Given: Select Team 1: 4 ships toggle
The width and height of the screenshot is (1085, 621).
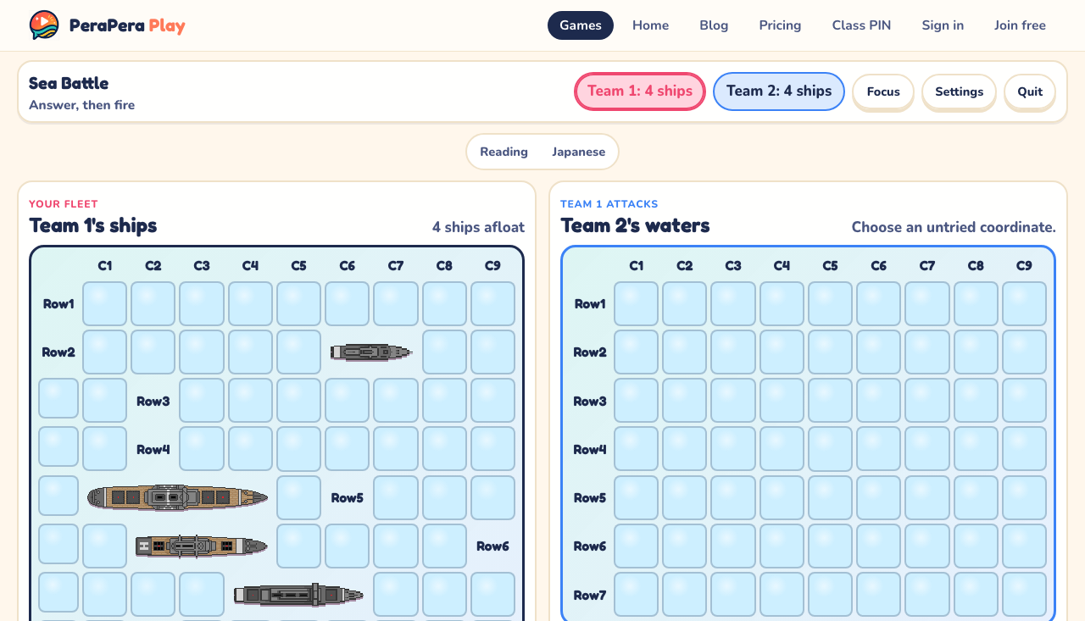Looking at the screenshot, I should [640, 91].
